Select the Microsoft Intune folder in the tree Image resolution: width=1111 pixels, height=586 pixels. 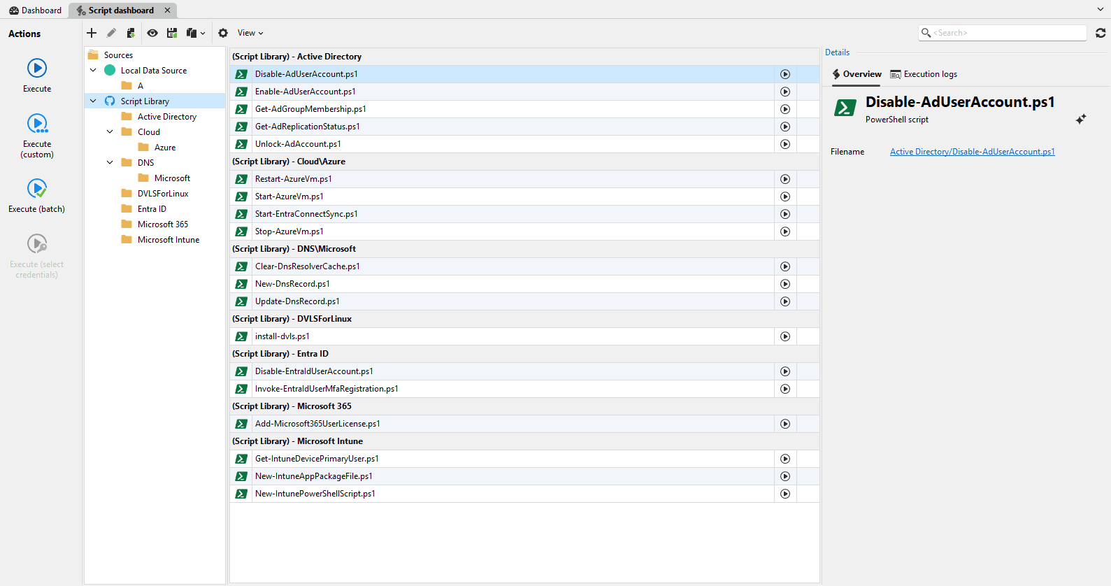(168, 240)
